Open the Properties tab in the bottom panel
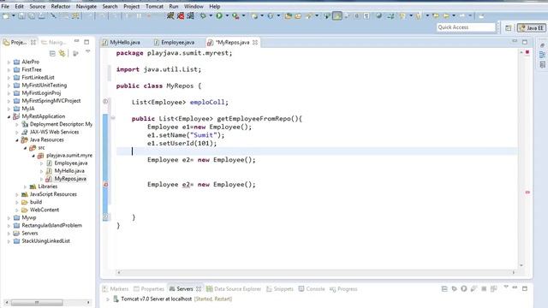The image size is (548, 308). point(149,289)
